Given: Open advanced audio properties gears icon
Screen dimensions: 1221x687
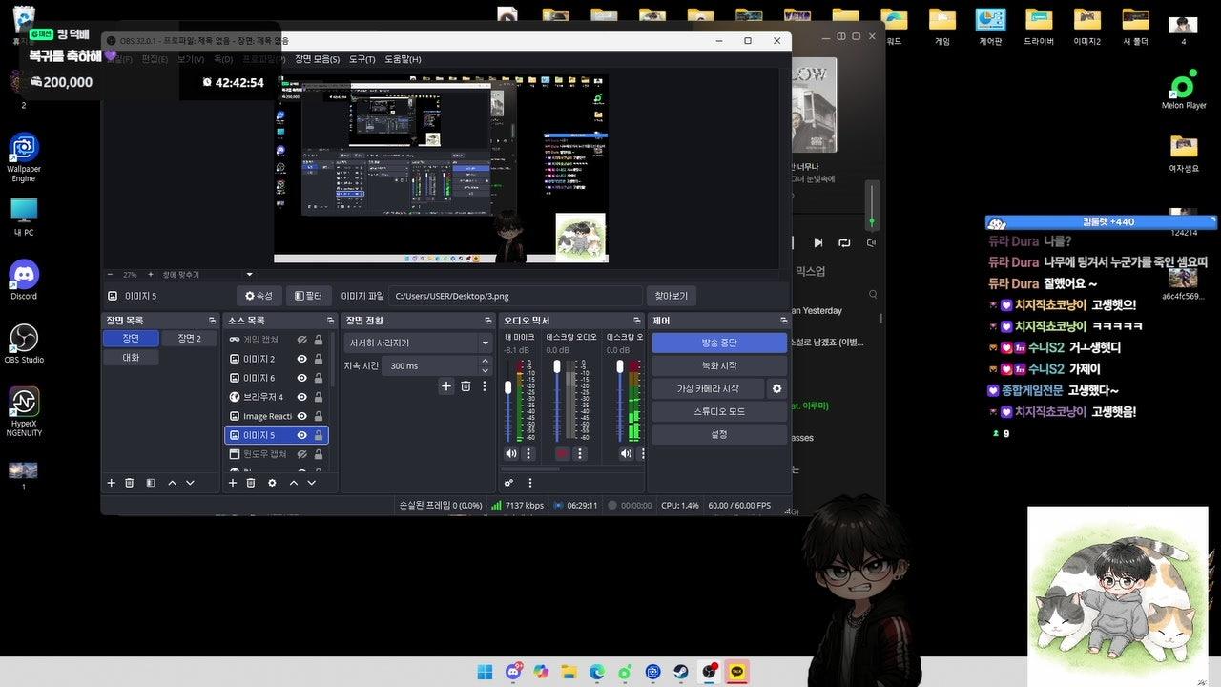Looking at the screenshot, I should coord(509,483).
